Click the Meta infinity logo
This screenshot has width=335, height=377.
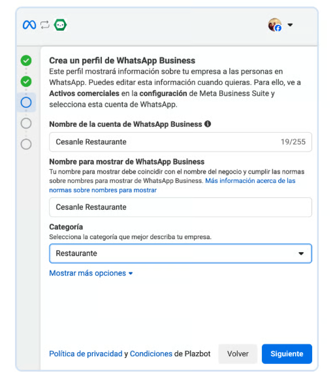pyautogui.click(x=29, y=25)
